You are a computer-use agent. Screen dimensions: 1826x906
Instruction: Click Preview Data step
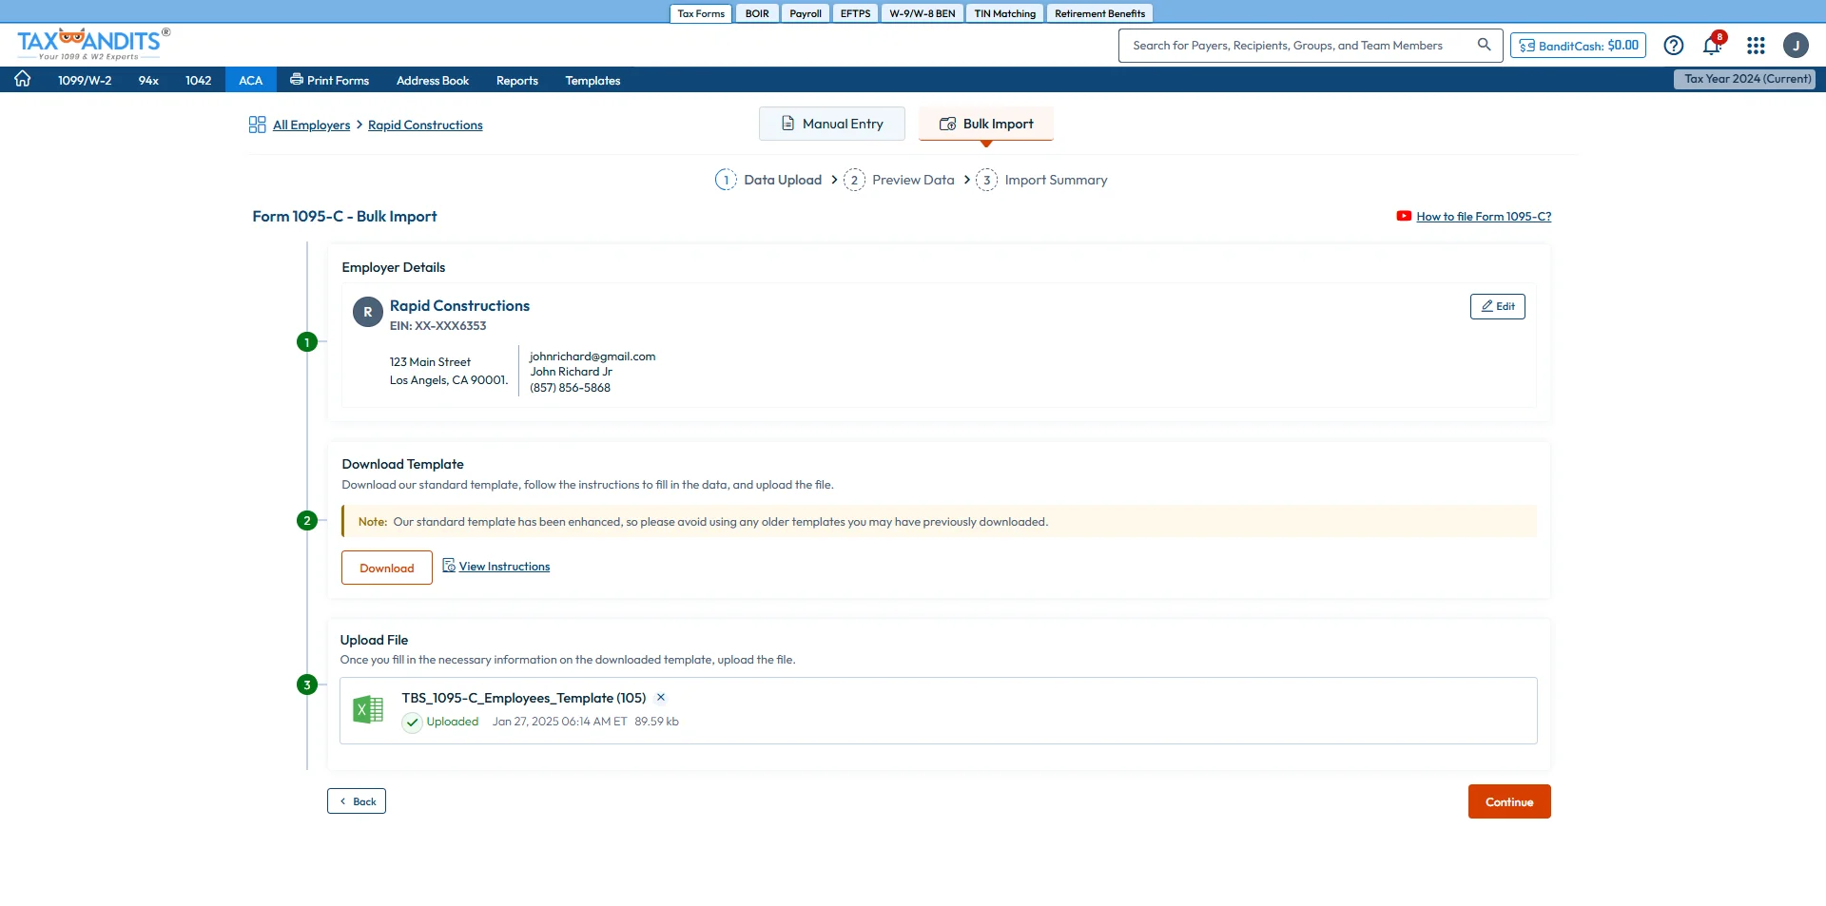(899, 180)
